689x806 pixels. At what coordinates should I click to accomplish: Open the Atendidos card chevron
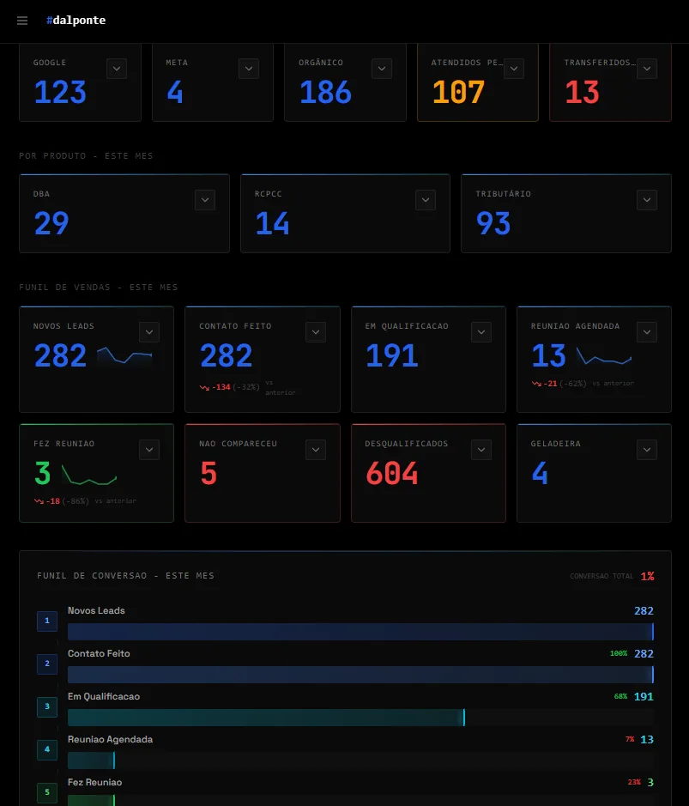514,69
